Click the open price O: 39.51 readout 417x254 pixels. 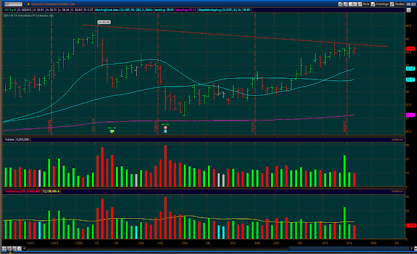tap(38, 10)
